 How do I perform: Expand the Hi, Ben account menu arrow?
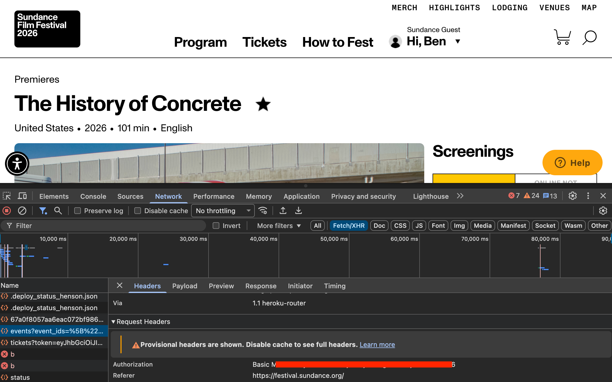coord(458,41)
